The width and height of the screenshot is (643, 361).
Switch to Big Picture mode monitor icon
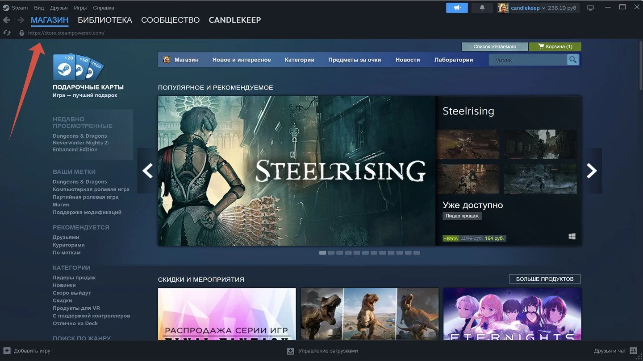click(591, 8)
